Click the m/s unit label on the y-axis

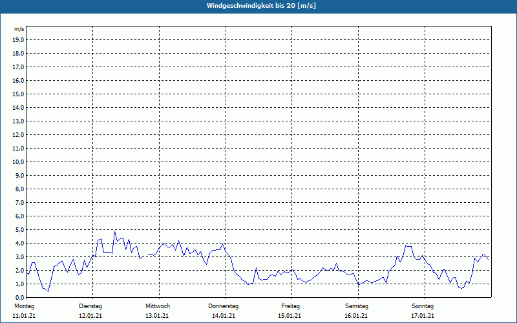(19, 29)
